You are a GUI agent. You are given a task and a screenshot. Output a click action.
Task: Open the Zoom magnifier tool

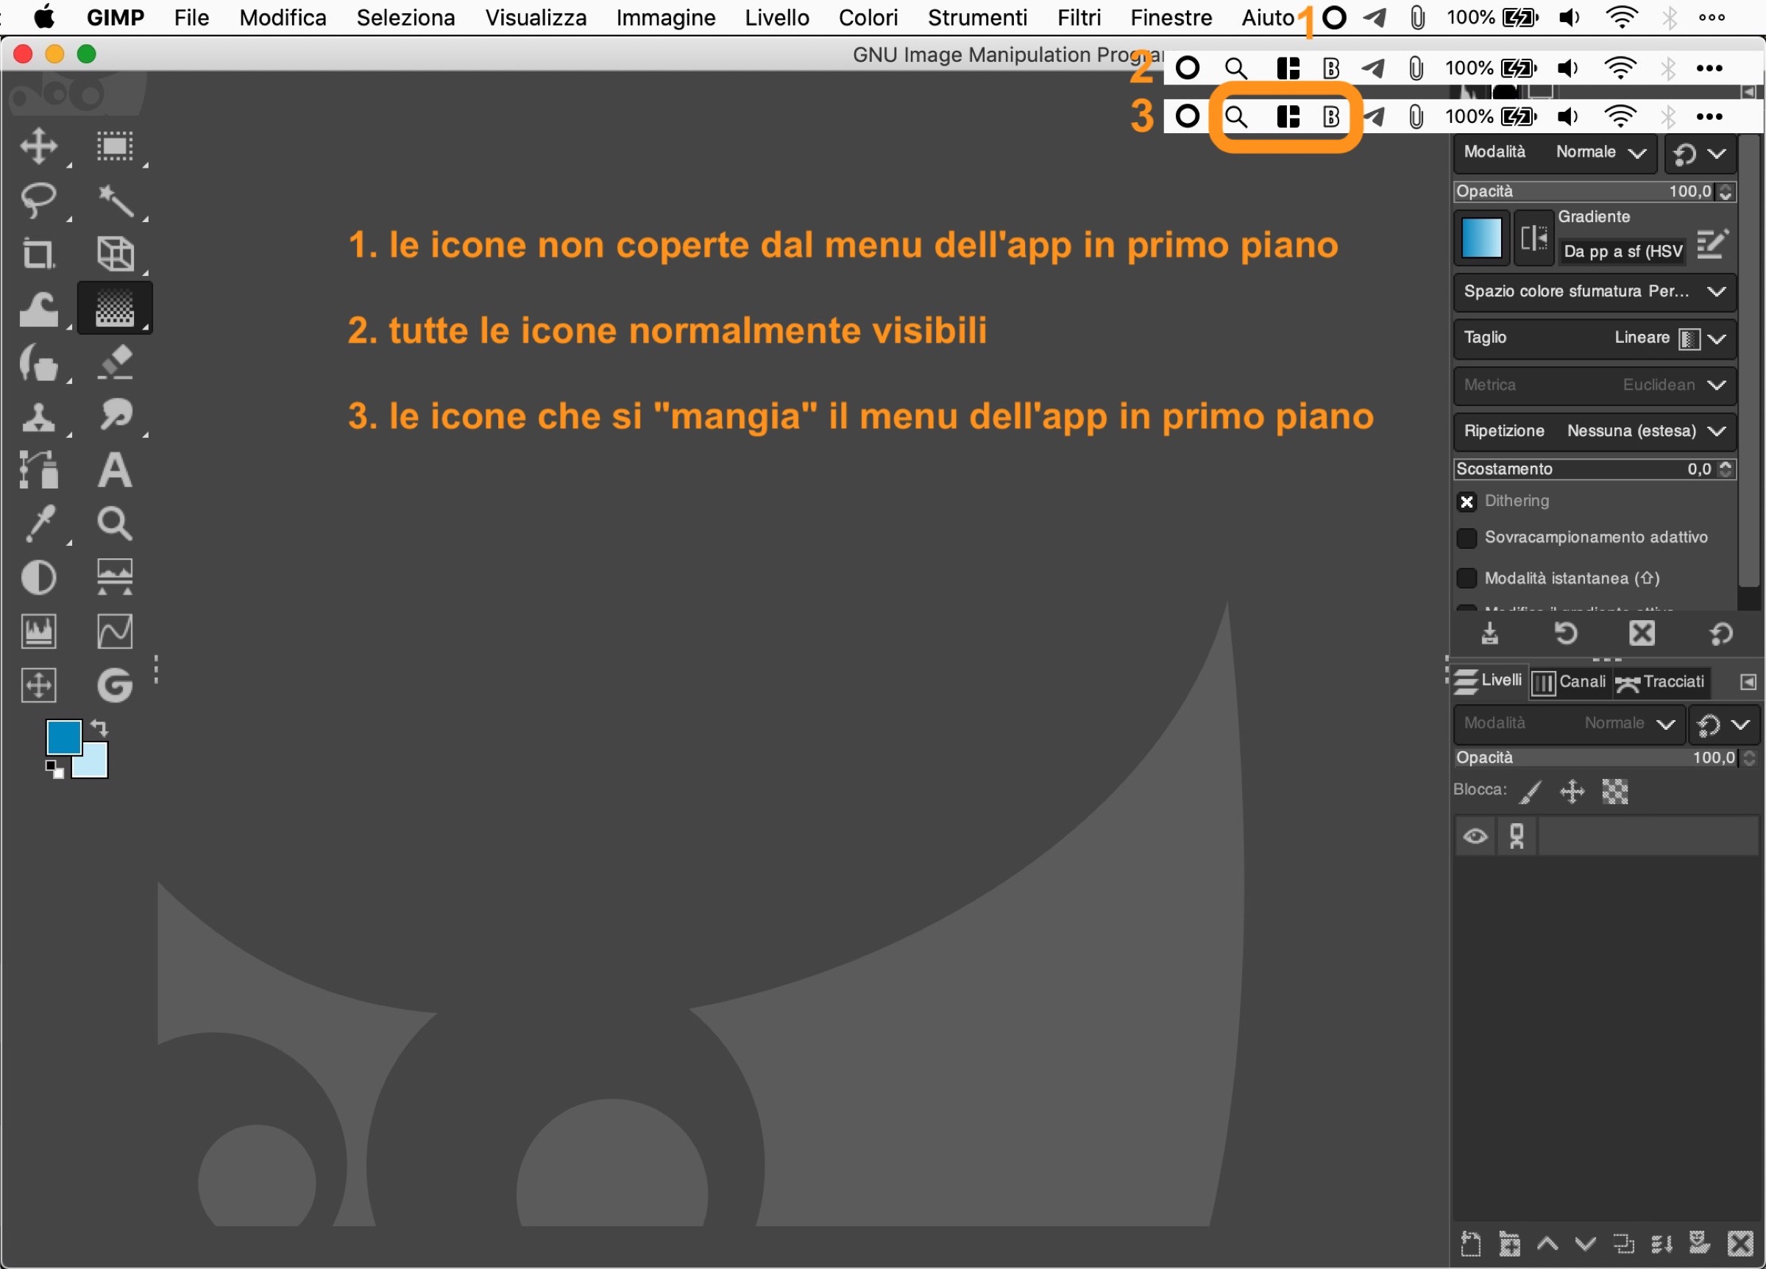tap(116, 523)
